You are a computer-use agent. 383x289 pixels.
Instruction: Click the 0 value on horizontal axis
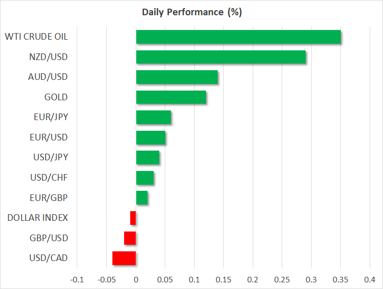click(x=136, y=280)
